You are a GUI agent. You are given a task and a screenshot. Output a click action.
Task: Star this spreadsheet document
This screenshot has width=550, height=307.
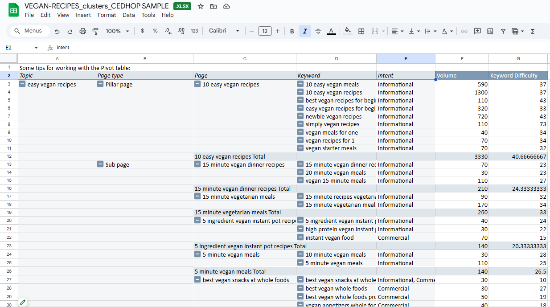click(x=201, y=6)
